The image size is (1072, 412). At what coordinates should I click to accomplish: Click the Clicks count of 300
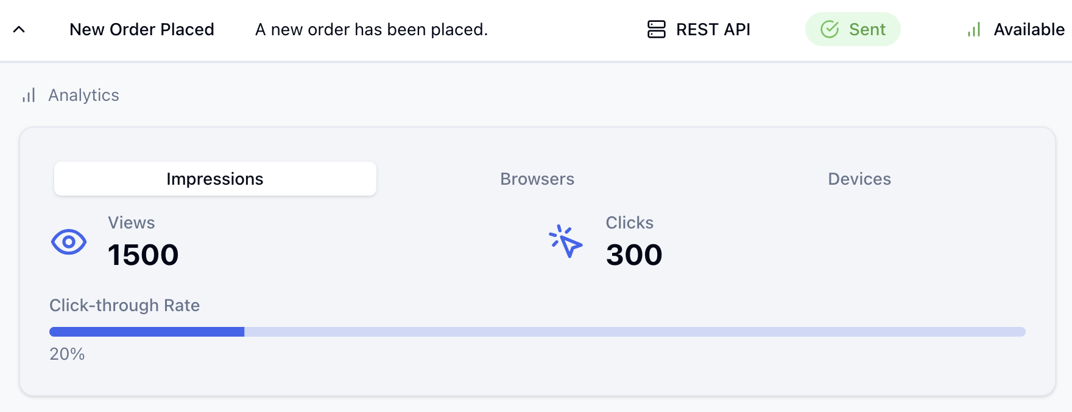point(634,255)
